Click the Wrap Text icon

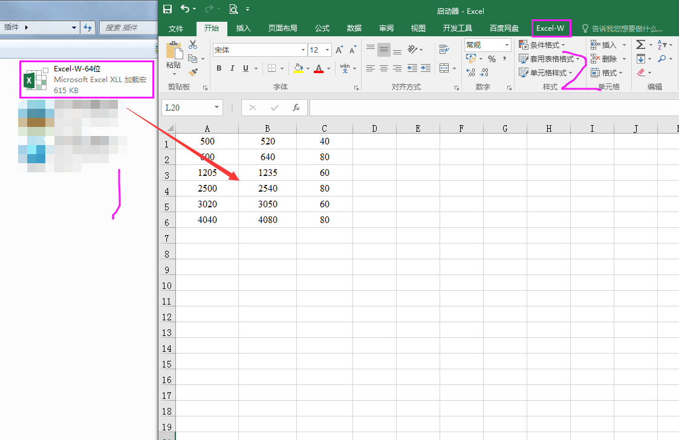tap(444, 50)
